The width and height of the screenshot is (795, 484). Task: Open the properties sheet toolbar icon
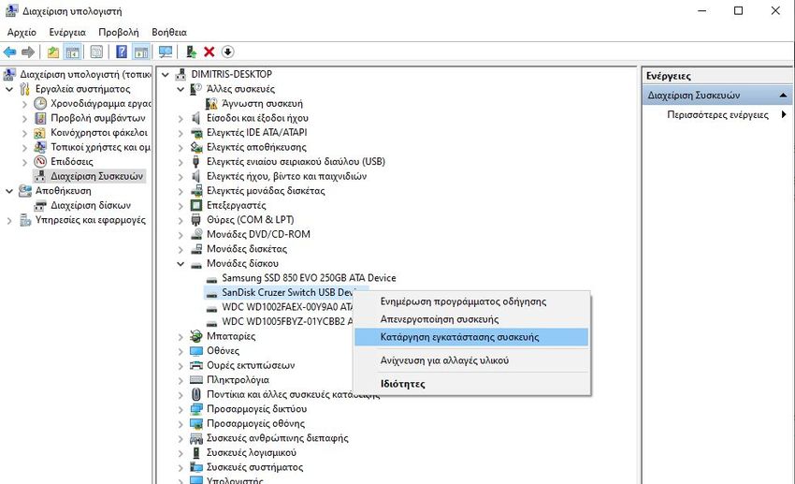(96, 51)
